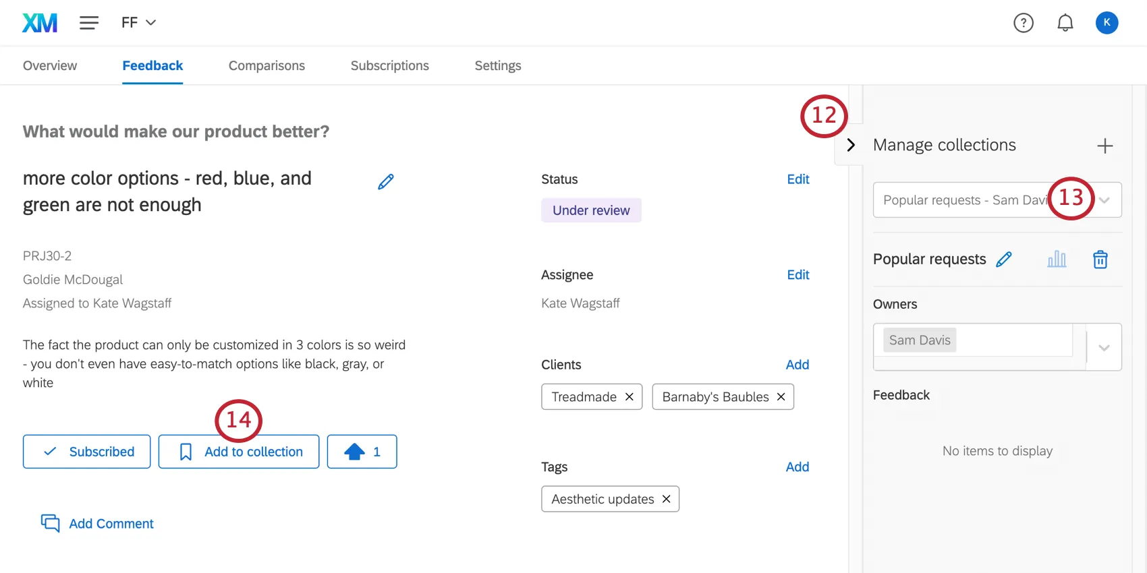Click the XM logo
This screenshot has height=573, width=1147.
(40, 23)
